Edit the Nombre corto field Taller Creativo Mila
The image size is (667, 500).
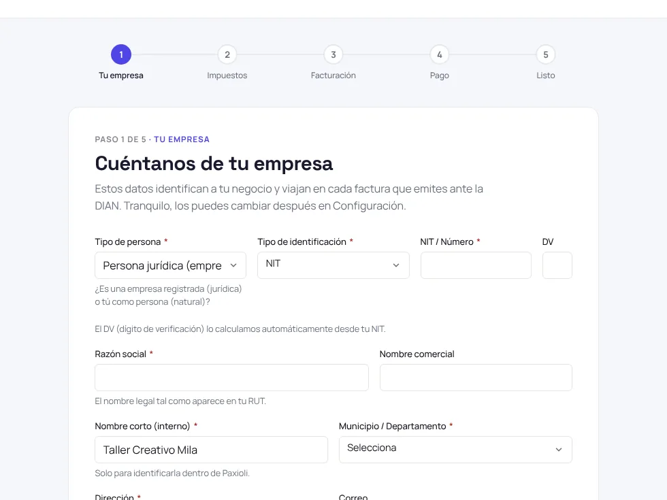coord(212,450)
